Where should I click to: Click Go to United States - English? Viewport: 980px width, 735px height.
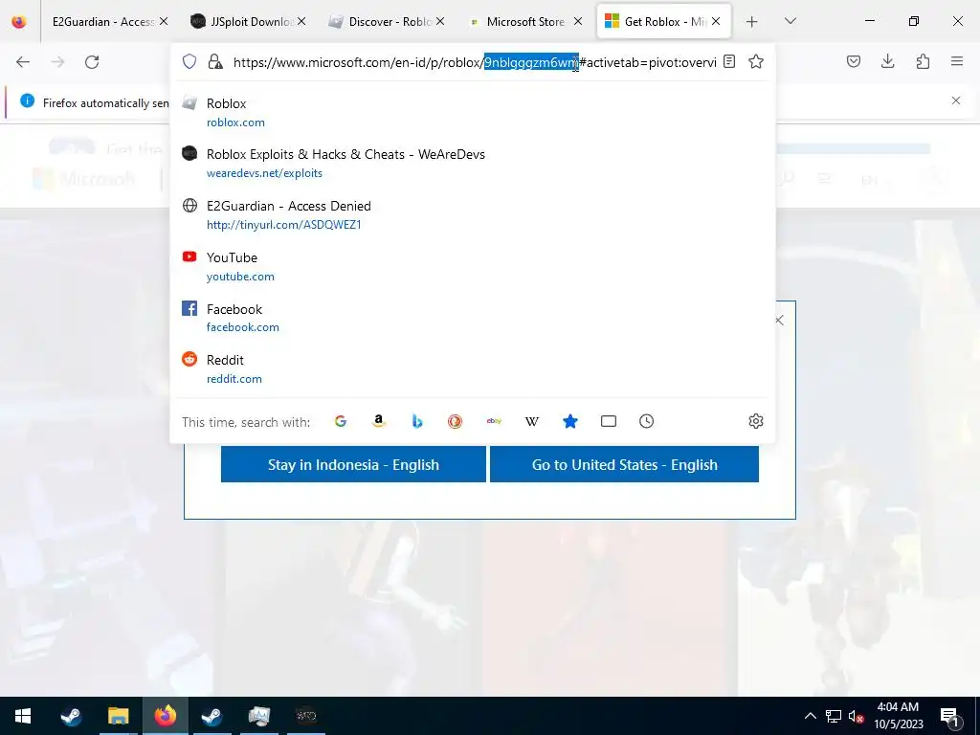[x=624, y=464]
